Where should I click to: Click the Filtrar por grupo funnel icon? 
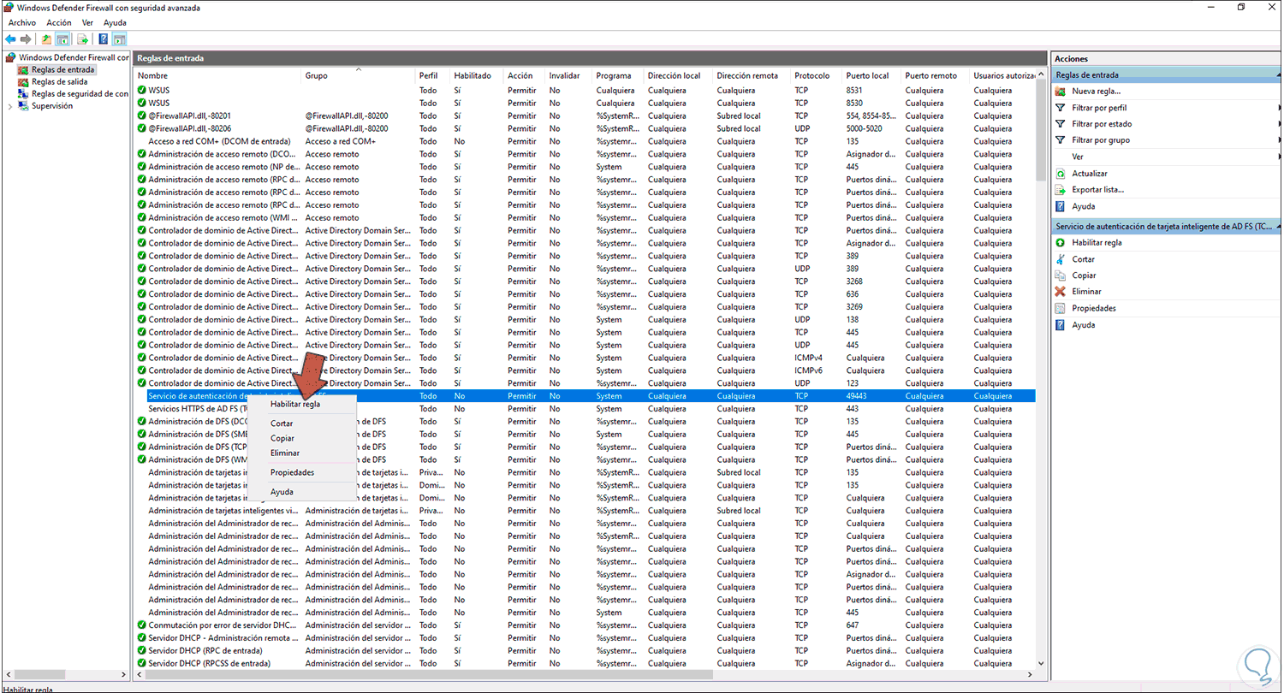tap(1061, 140)
